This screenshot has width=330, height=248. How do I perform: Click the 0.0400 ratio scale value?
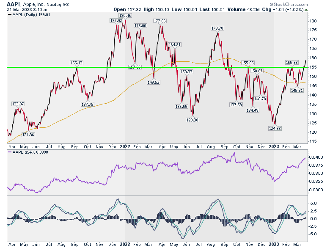pos(316,157)
